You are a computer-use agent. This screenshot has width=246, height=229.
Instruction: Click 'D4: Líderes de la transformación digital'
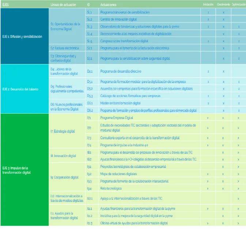(x=64, y=71)
